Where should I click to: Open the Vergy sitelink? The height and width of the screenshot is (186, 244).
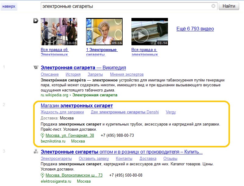(171, 112)
